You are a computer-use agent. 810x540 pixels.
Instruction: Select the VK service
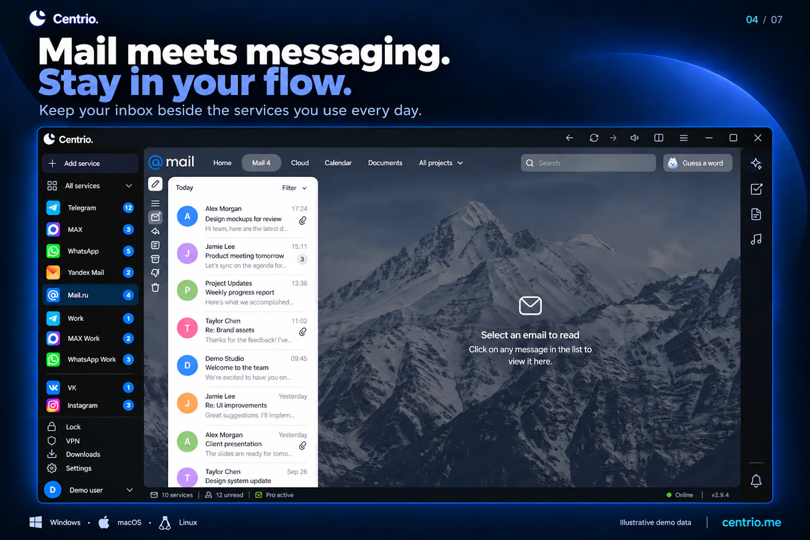[90, 388]
